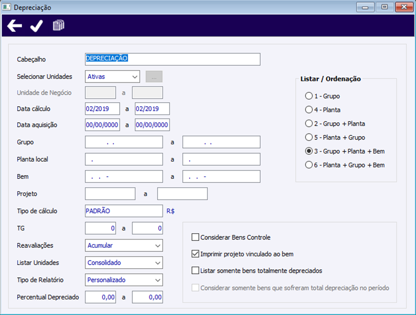
Task: Click the Cabeçalho text field
Action: tap(173, 59)
